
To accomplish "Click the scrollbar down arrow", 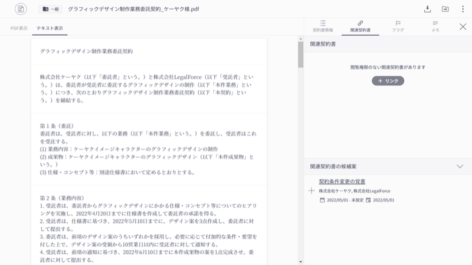I will click(300, 262).
